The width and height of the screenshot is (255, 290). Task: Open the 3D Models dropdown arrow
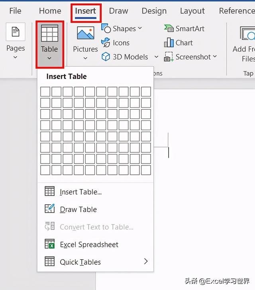[x=156, y=57]
